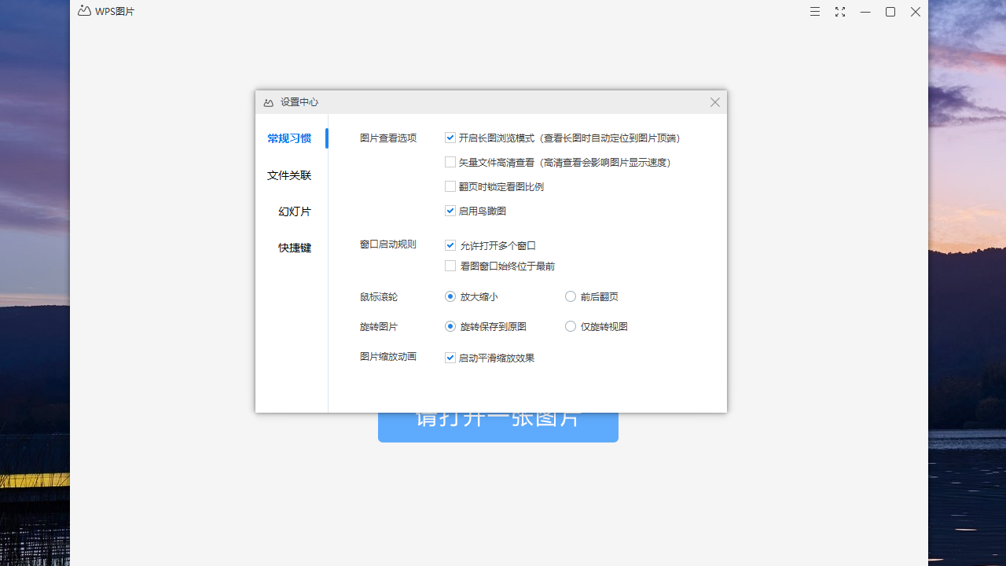Click the picture icon beside 设置中心

pos(269,101)
